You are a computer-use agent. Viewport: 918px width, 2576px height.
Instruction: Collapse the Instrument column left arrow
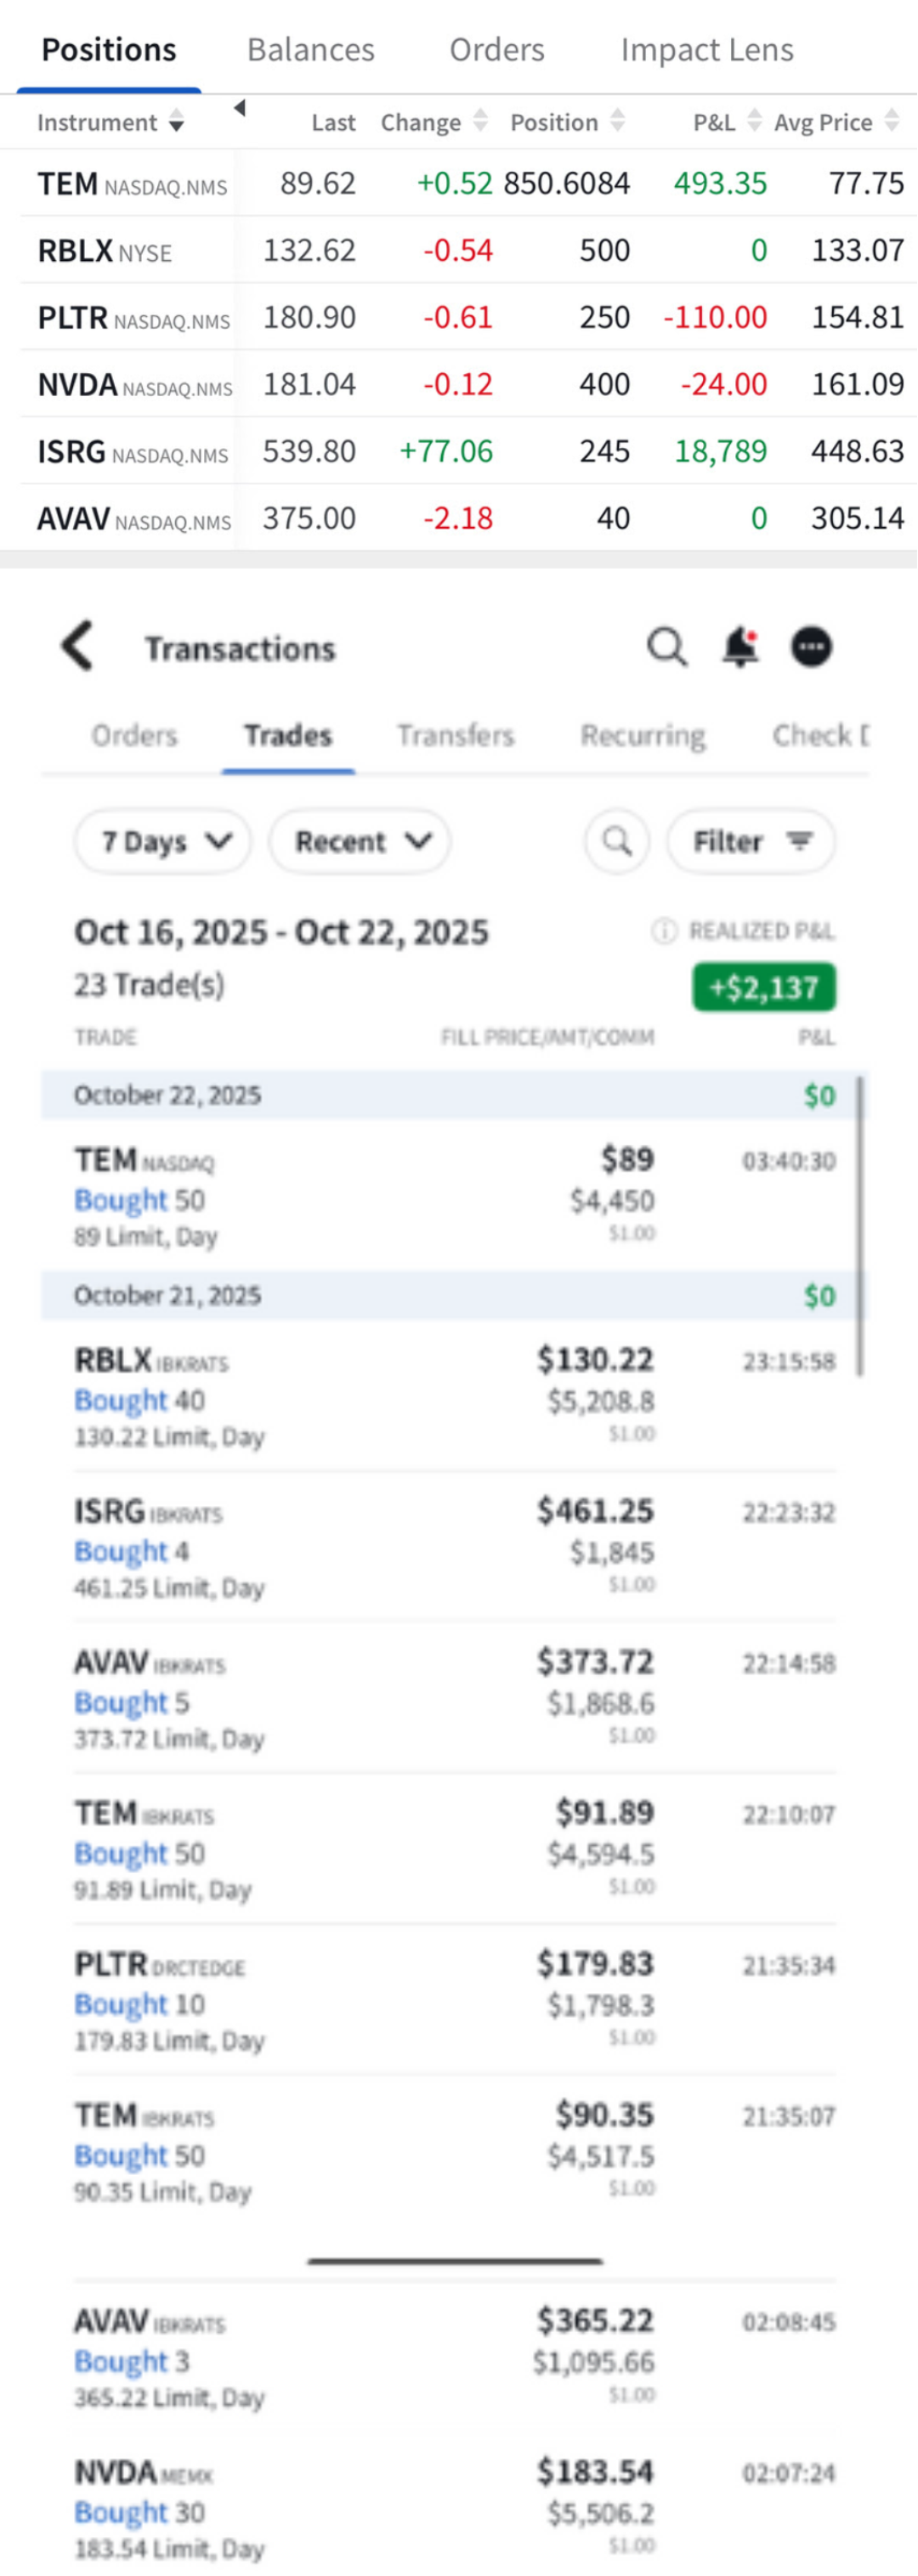coord(239,108)
